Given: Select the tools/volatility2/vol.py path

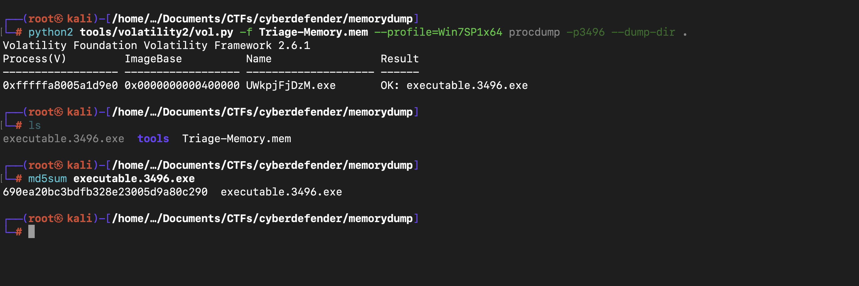Looking at the screenshot, I should (x=156, y=32).
